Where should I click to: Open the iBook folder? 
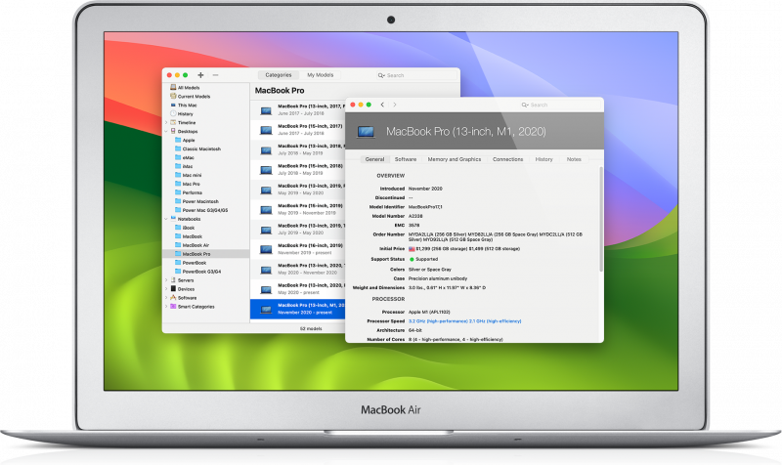pos(188,228)
